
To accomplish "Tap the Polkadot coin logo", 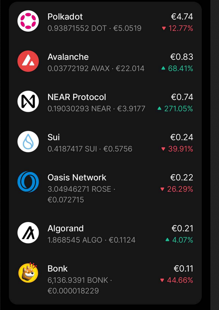I will click(x=28, y=21).
